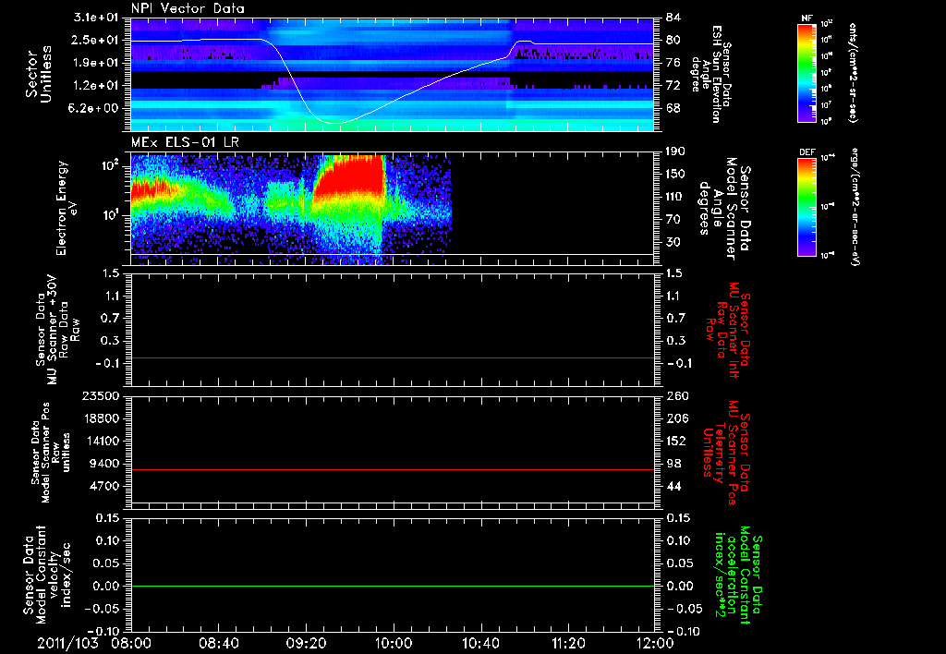Click the 2.5e+01 sector tick value
This screenshot has height=654, width=946.
[x=96, y=40]
